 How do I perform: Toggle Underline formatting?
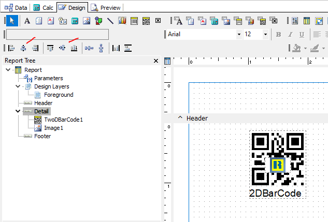click(x=302, y=35)
